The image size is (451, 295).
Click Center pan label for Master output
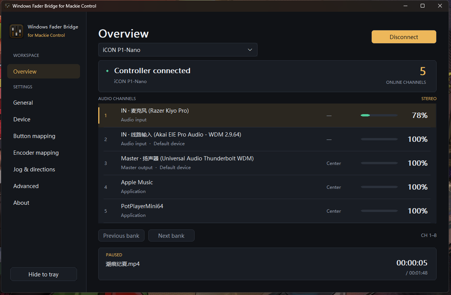tap(334, 163)
